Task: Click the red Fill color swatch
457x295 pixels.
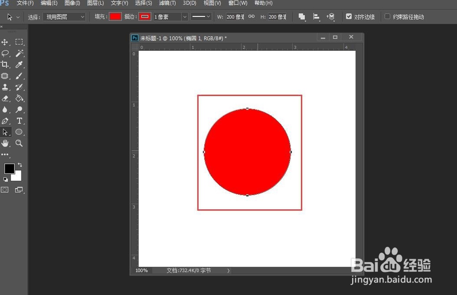Action: [x=115, y=16]
